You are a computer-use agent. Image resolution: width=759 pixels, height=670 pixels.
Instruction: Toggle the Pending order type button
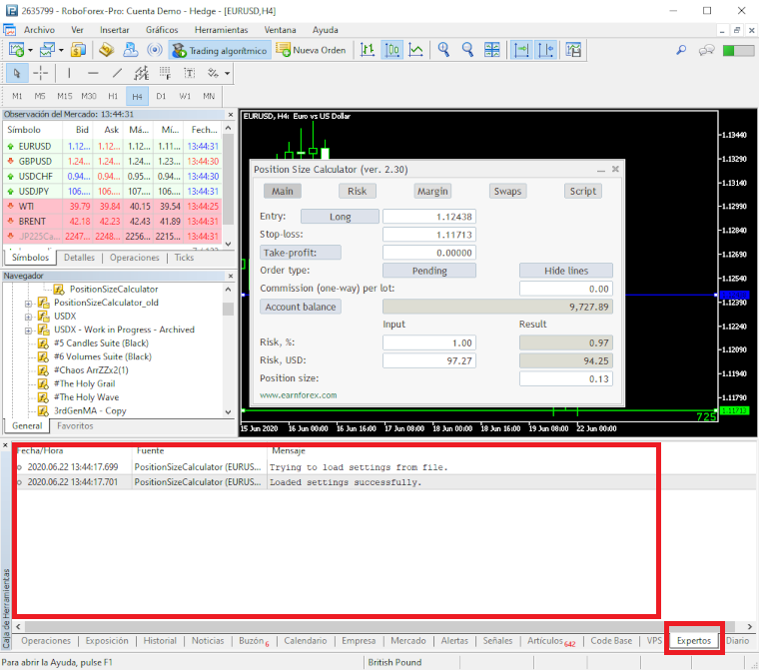coord(429,271)
